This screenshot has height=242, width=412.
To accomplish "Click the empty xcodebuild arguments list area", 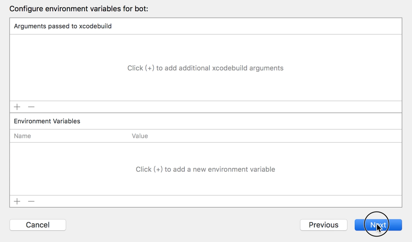I will coord(89,85).
